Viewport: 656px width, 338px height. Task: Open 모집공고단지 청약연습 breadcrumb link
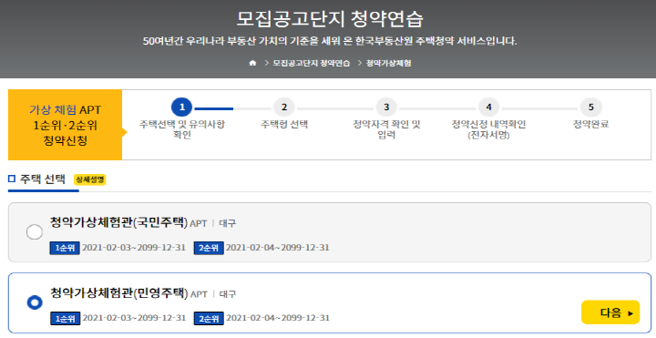tap(312, 63)
